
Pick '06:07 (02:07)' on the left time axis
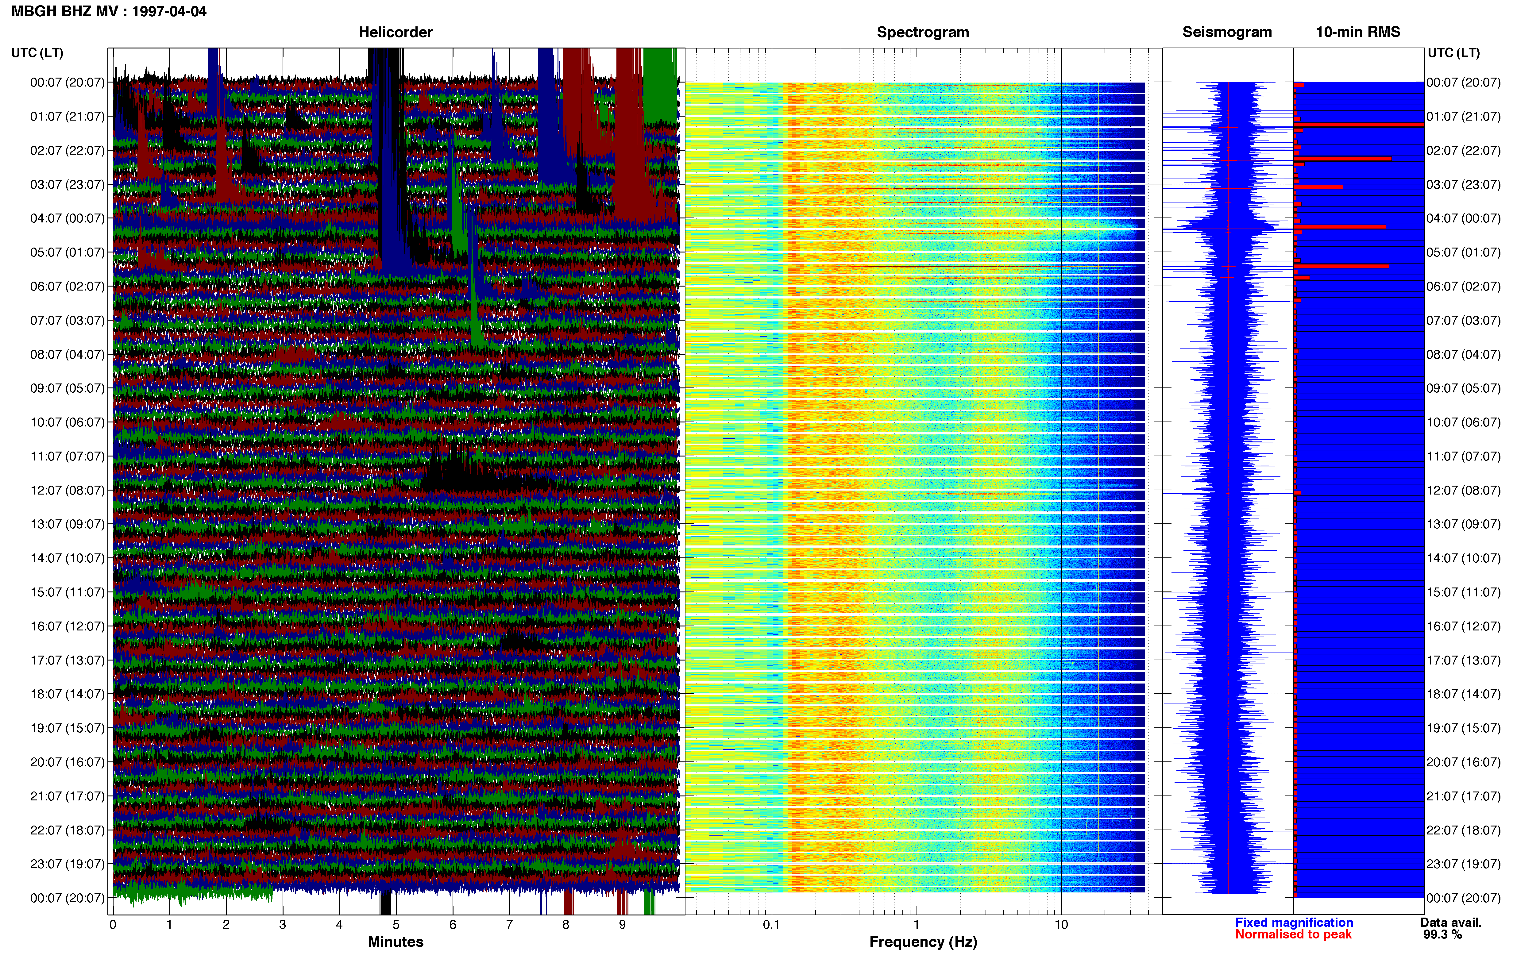click(68, 287)
